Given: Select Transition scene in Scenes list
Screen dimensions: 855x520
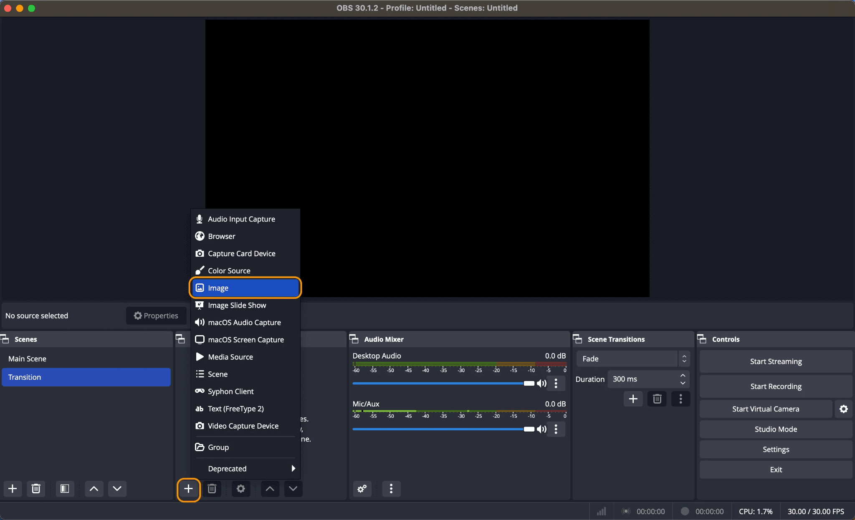Looking at the screenshot, I should 86,377.
